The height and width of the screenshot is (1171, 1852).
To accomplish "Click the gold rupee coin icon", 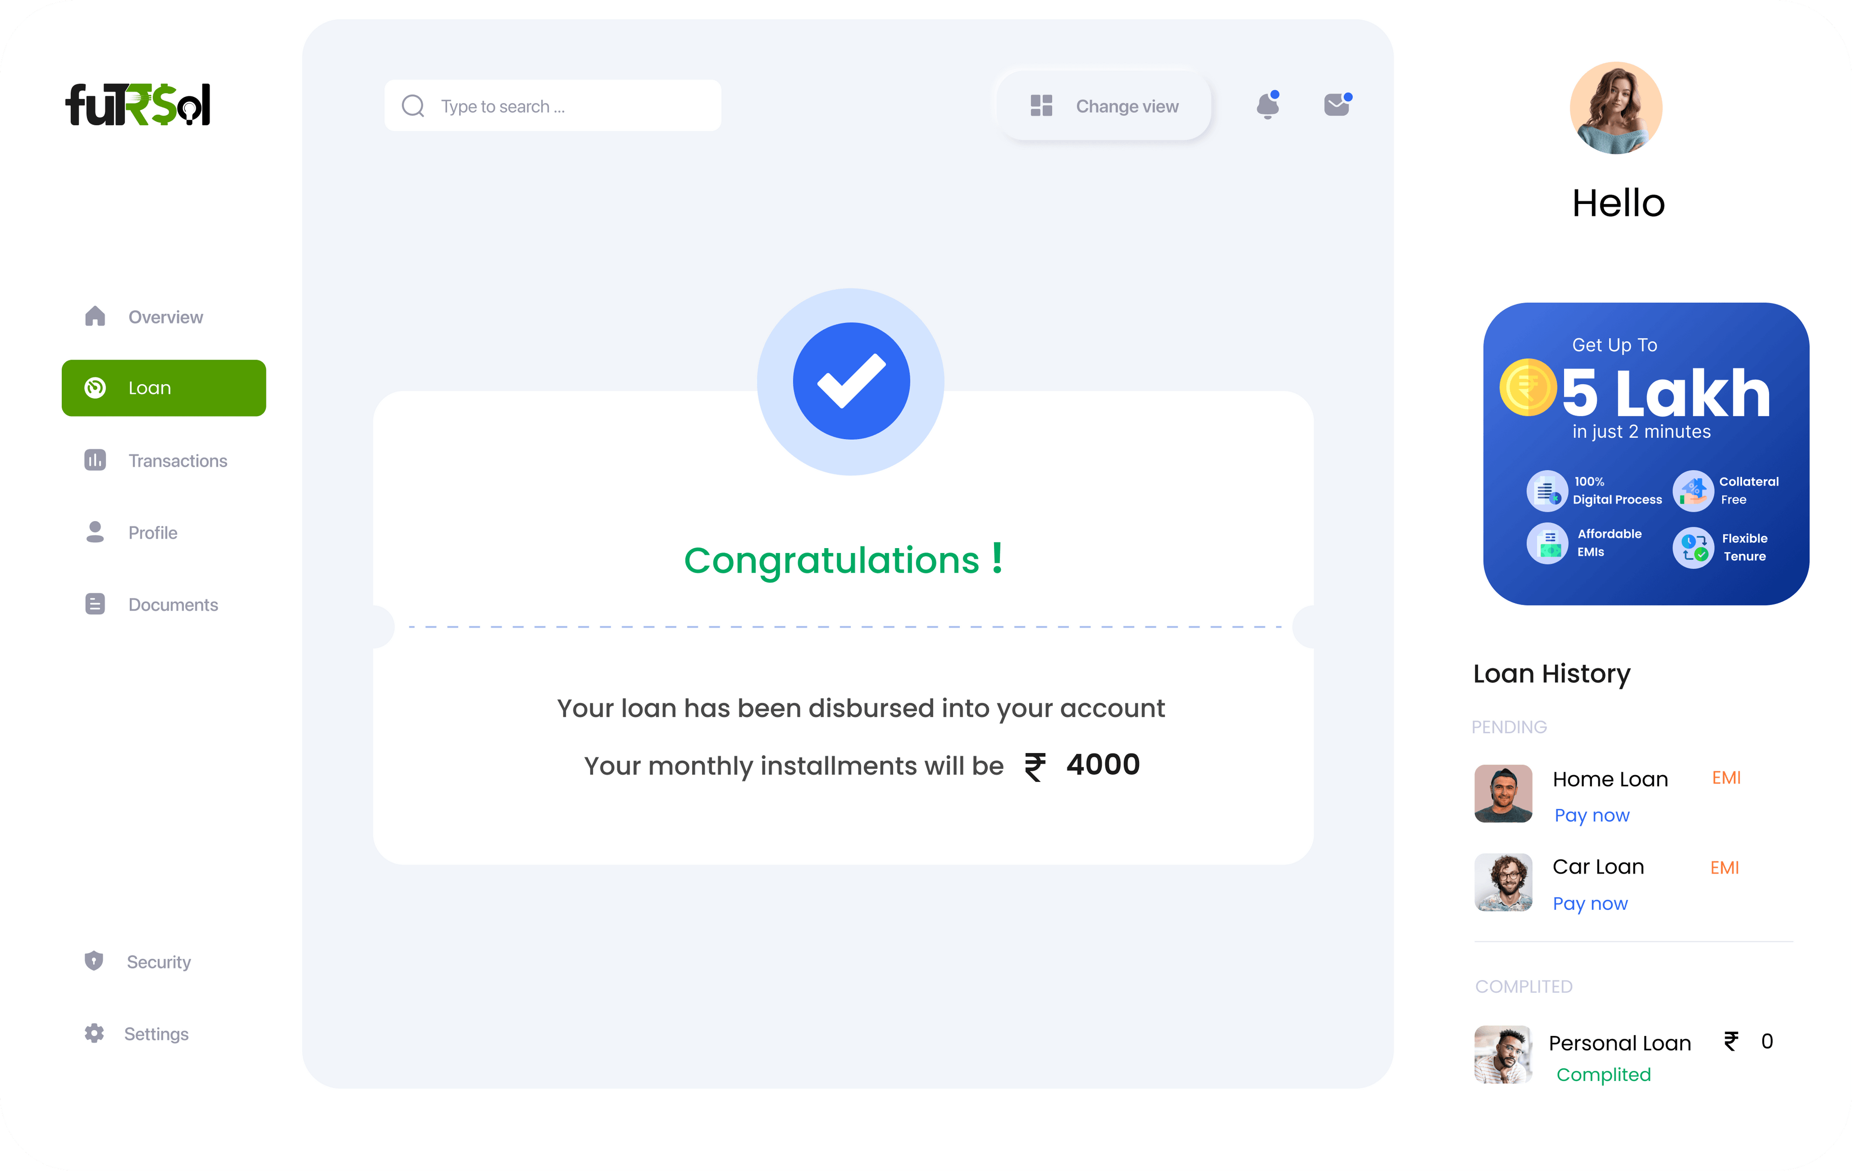I will 1527,388.
